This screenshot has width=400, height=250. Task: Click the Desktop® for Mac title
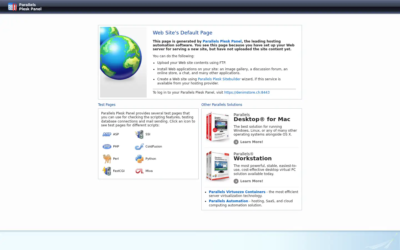262,119
